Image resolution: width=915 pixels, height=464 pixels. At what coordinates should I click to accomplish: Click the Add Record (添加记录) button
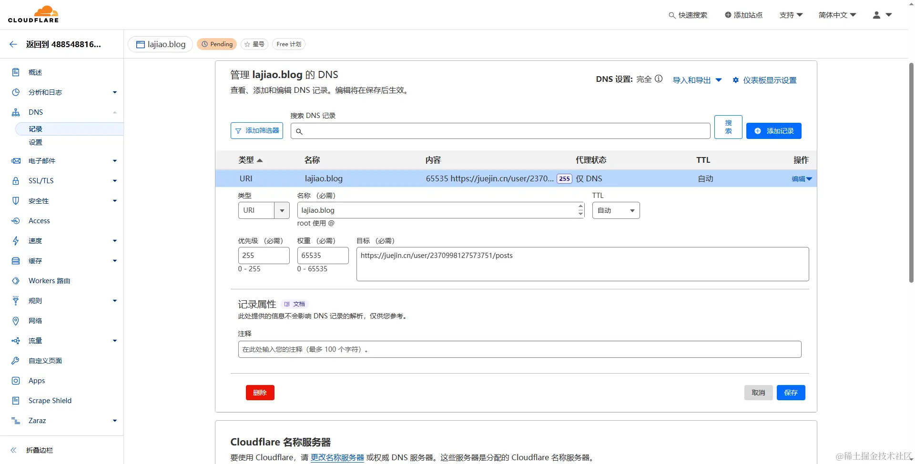point(773,131)
